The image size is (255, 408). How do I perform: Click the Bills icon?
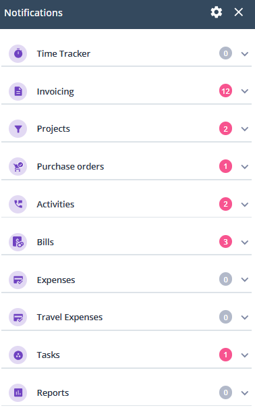point(18,242)
